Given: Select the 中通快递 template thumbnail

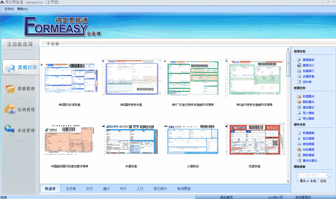Looking at the screenshot, I should pyautogui.click(x=131, y=139).
